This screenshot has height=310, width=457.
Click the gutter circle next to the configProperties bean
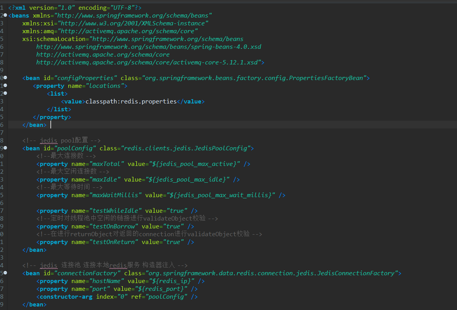[5, 78]
